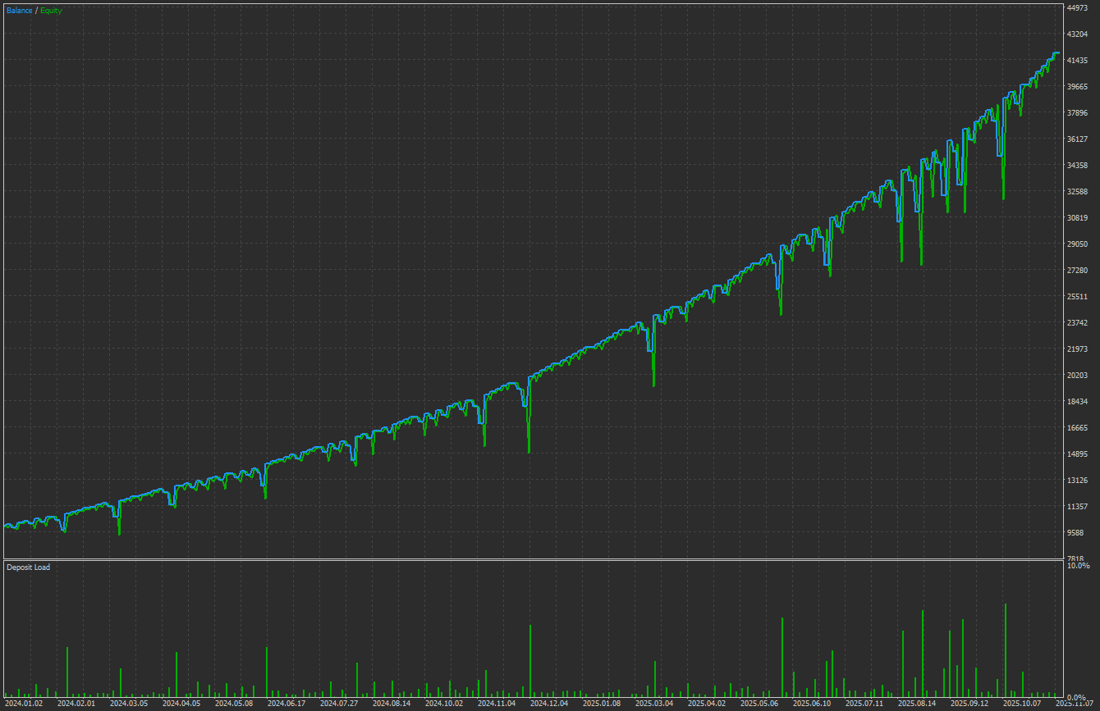Click the tall deposit load bar above 2024.12.04
The image size is (1100, 711).
coord(529,660)
